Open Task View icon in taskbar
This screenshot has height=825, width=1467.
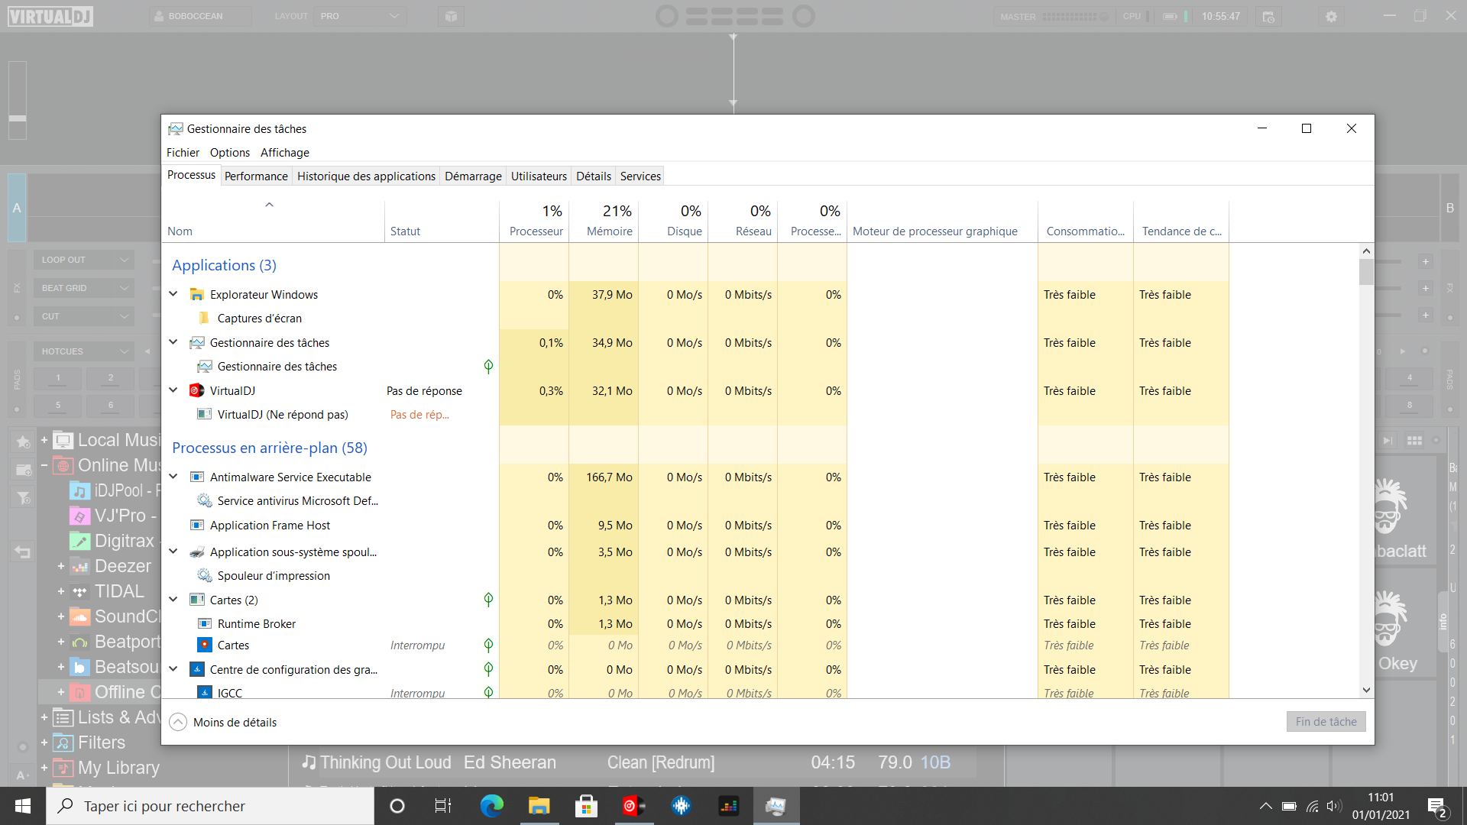(443, 806)
